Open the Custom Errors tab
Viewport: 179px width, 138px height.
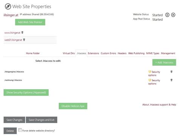tap(108, 53)
